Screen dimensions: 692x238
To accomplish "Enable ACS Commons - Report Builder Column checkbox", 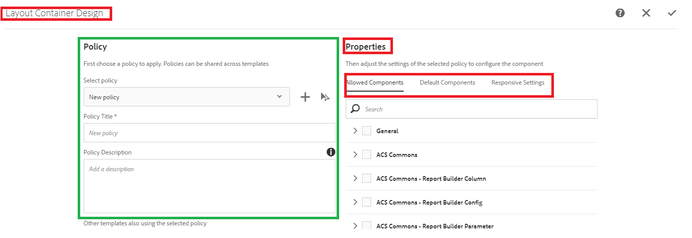I will [x=367, y=178].
